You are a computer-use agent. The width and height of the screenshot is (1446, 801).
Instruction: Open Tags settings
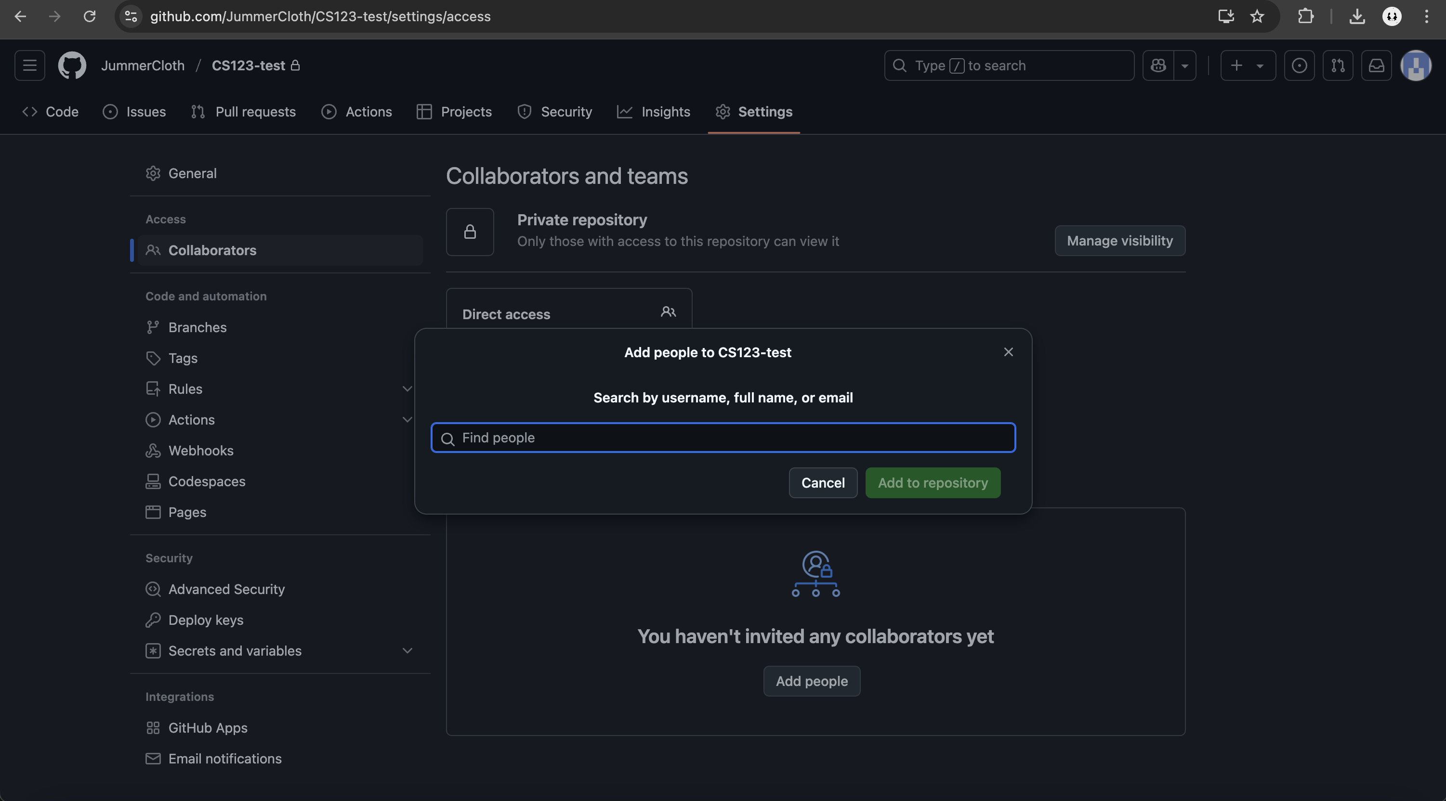280,358
